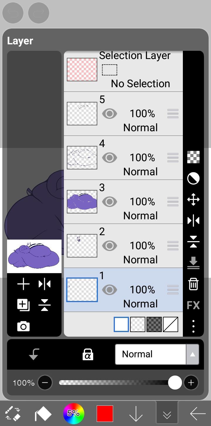Select the move transform arrows icon
The height and width of the screenshot is (426, 211).
pos(193,200)
